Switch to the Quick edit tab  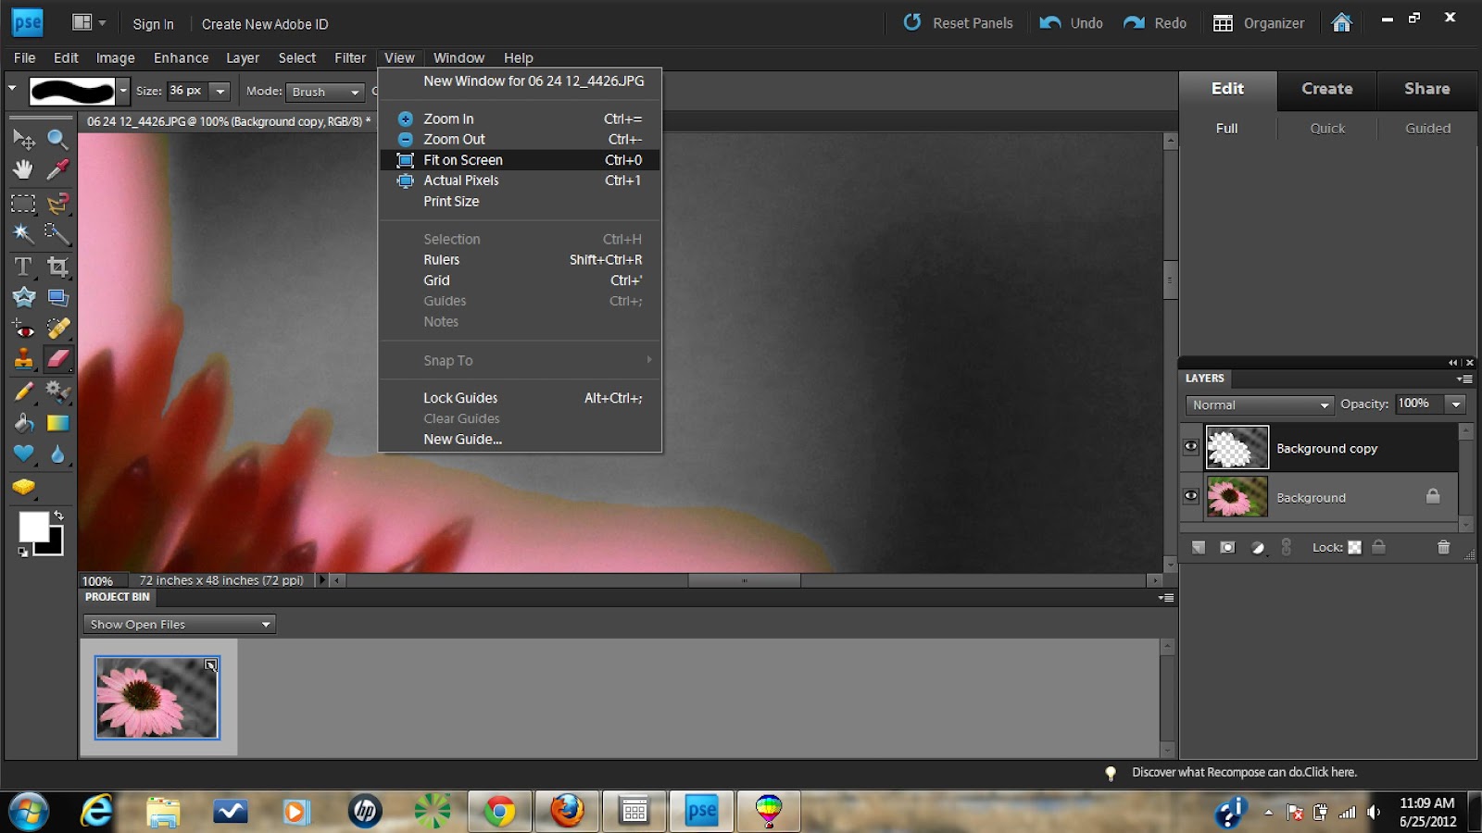pos(1326,129)
